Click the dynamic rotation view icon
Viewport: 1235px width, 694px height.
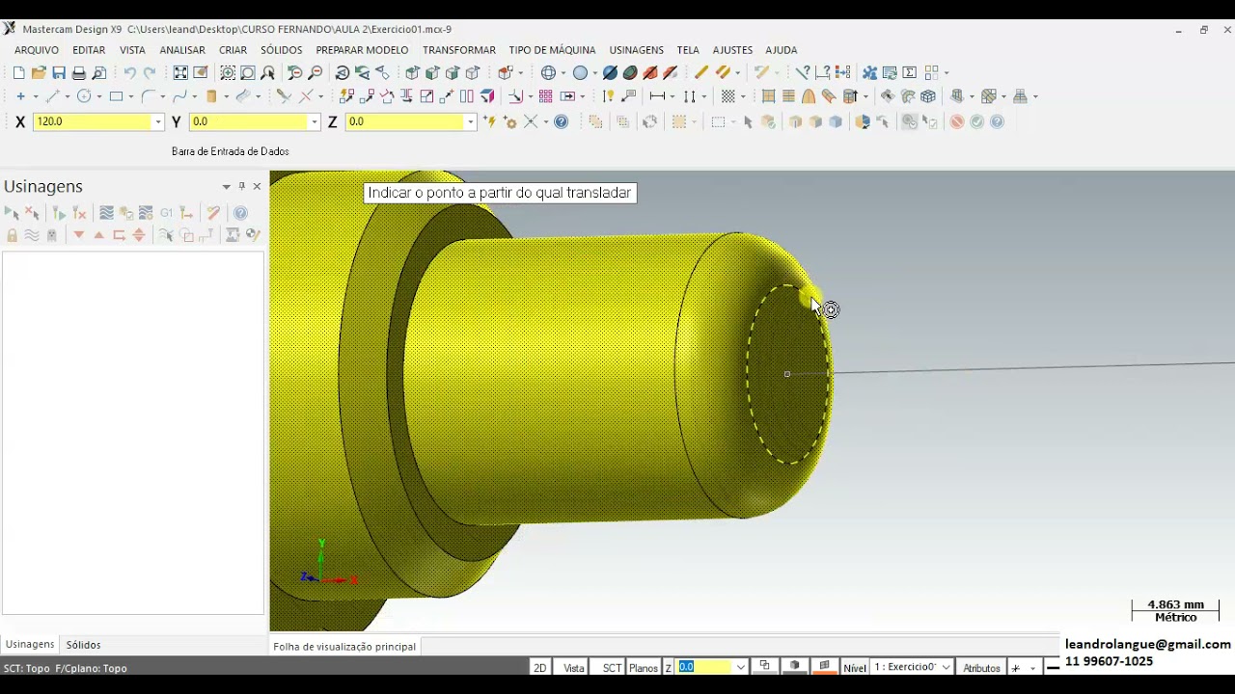click(x=343, y=73)
